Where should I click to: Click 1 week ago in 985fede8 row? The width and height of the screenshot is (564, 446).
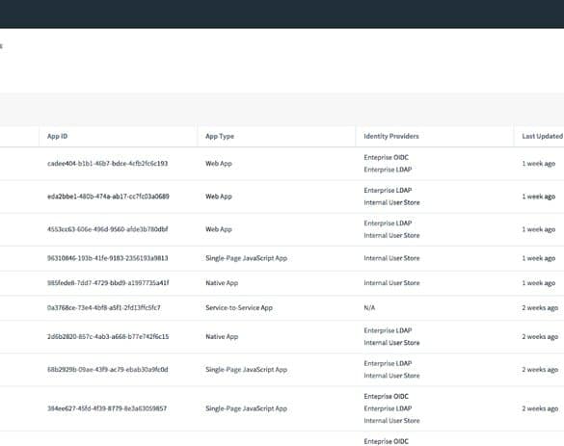click(539, 283)
